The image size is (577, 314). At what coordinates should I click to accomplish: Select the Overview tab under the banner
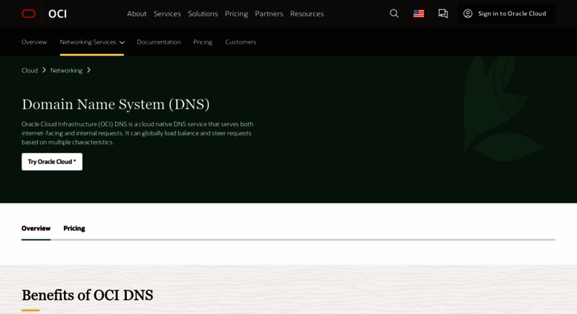tap(36, 228)
